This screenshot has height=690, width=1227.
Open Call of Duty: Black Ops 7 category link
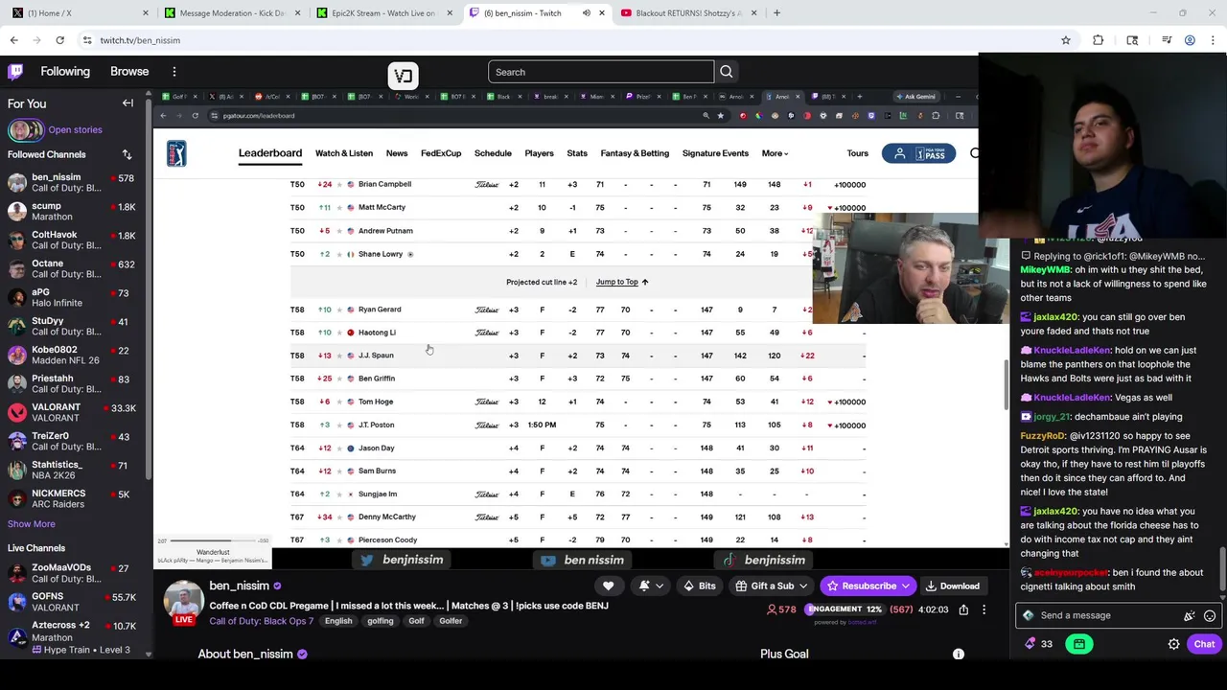262,621
